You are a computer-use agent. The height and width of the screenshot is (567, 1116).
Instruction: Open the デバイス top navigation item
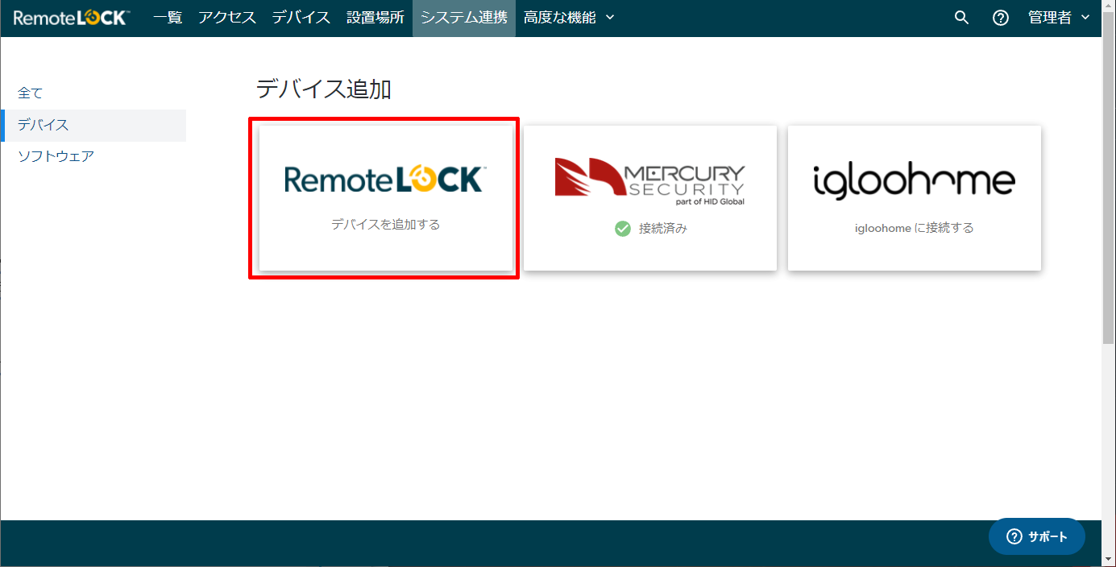[x=301, y=18]
